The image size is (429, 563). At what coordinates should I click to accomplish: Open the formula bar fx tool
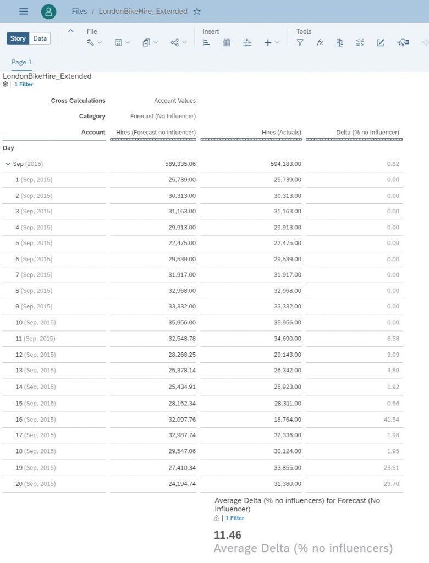coord(320,43)
